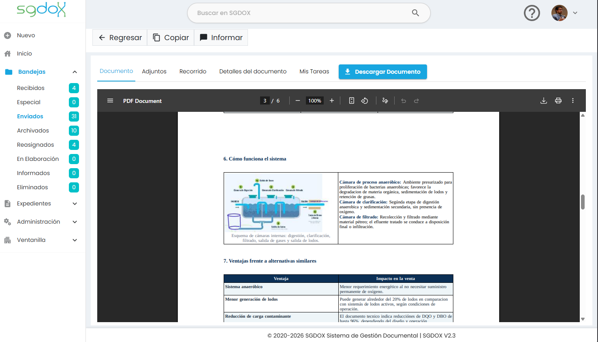Download the PDF from the viewer toolbar

click(544, 100)
